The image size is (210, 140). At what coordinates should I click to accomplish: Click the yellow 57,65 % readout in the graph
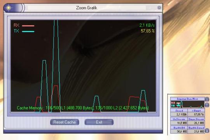(148, 31)
